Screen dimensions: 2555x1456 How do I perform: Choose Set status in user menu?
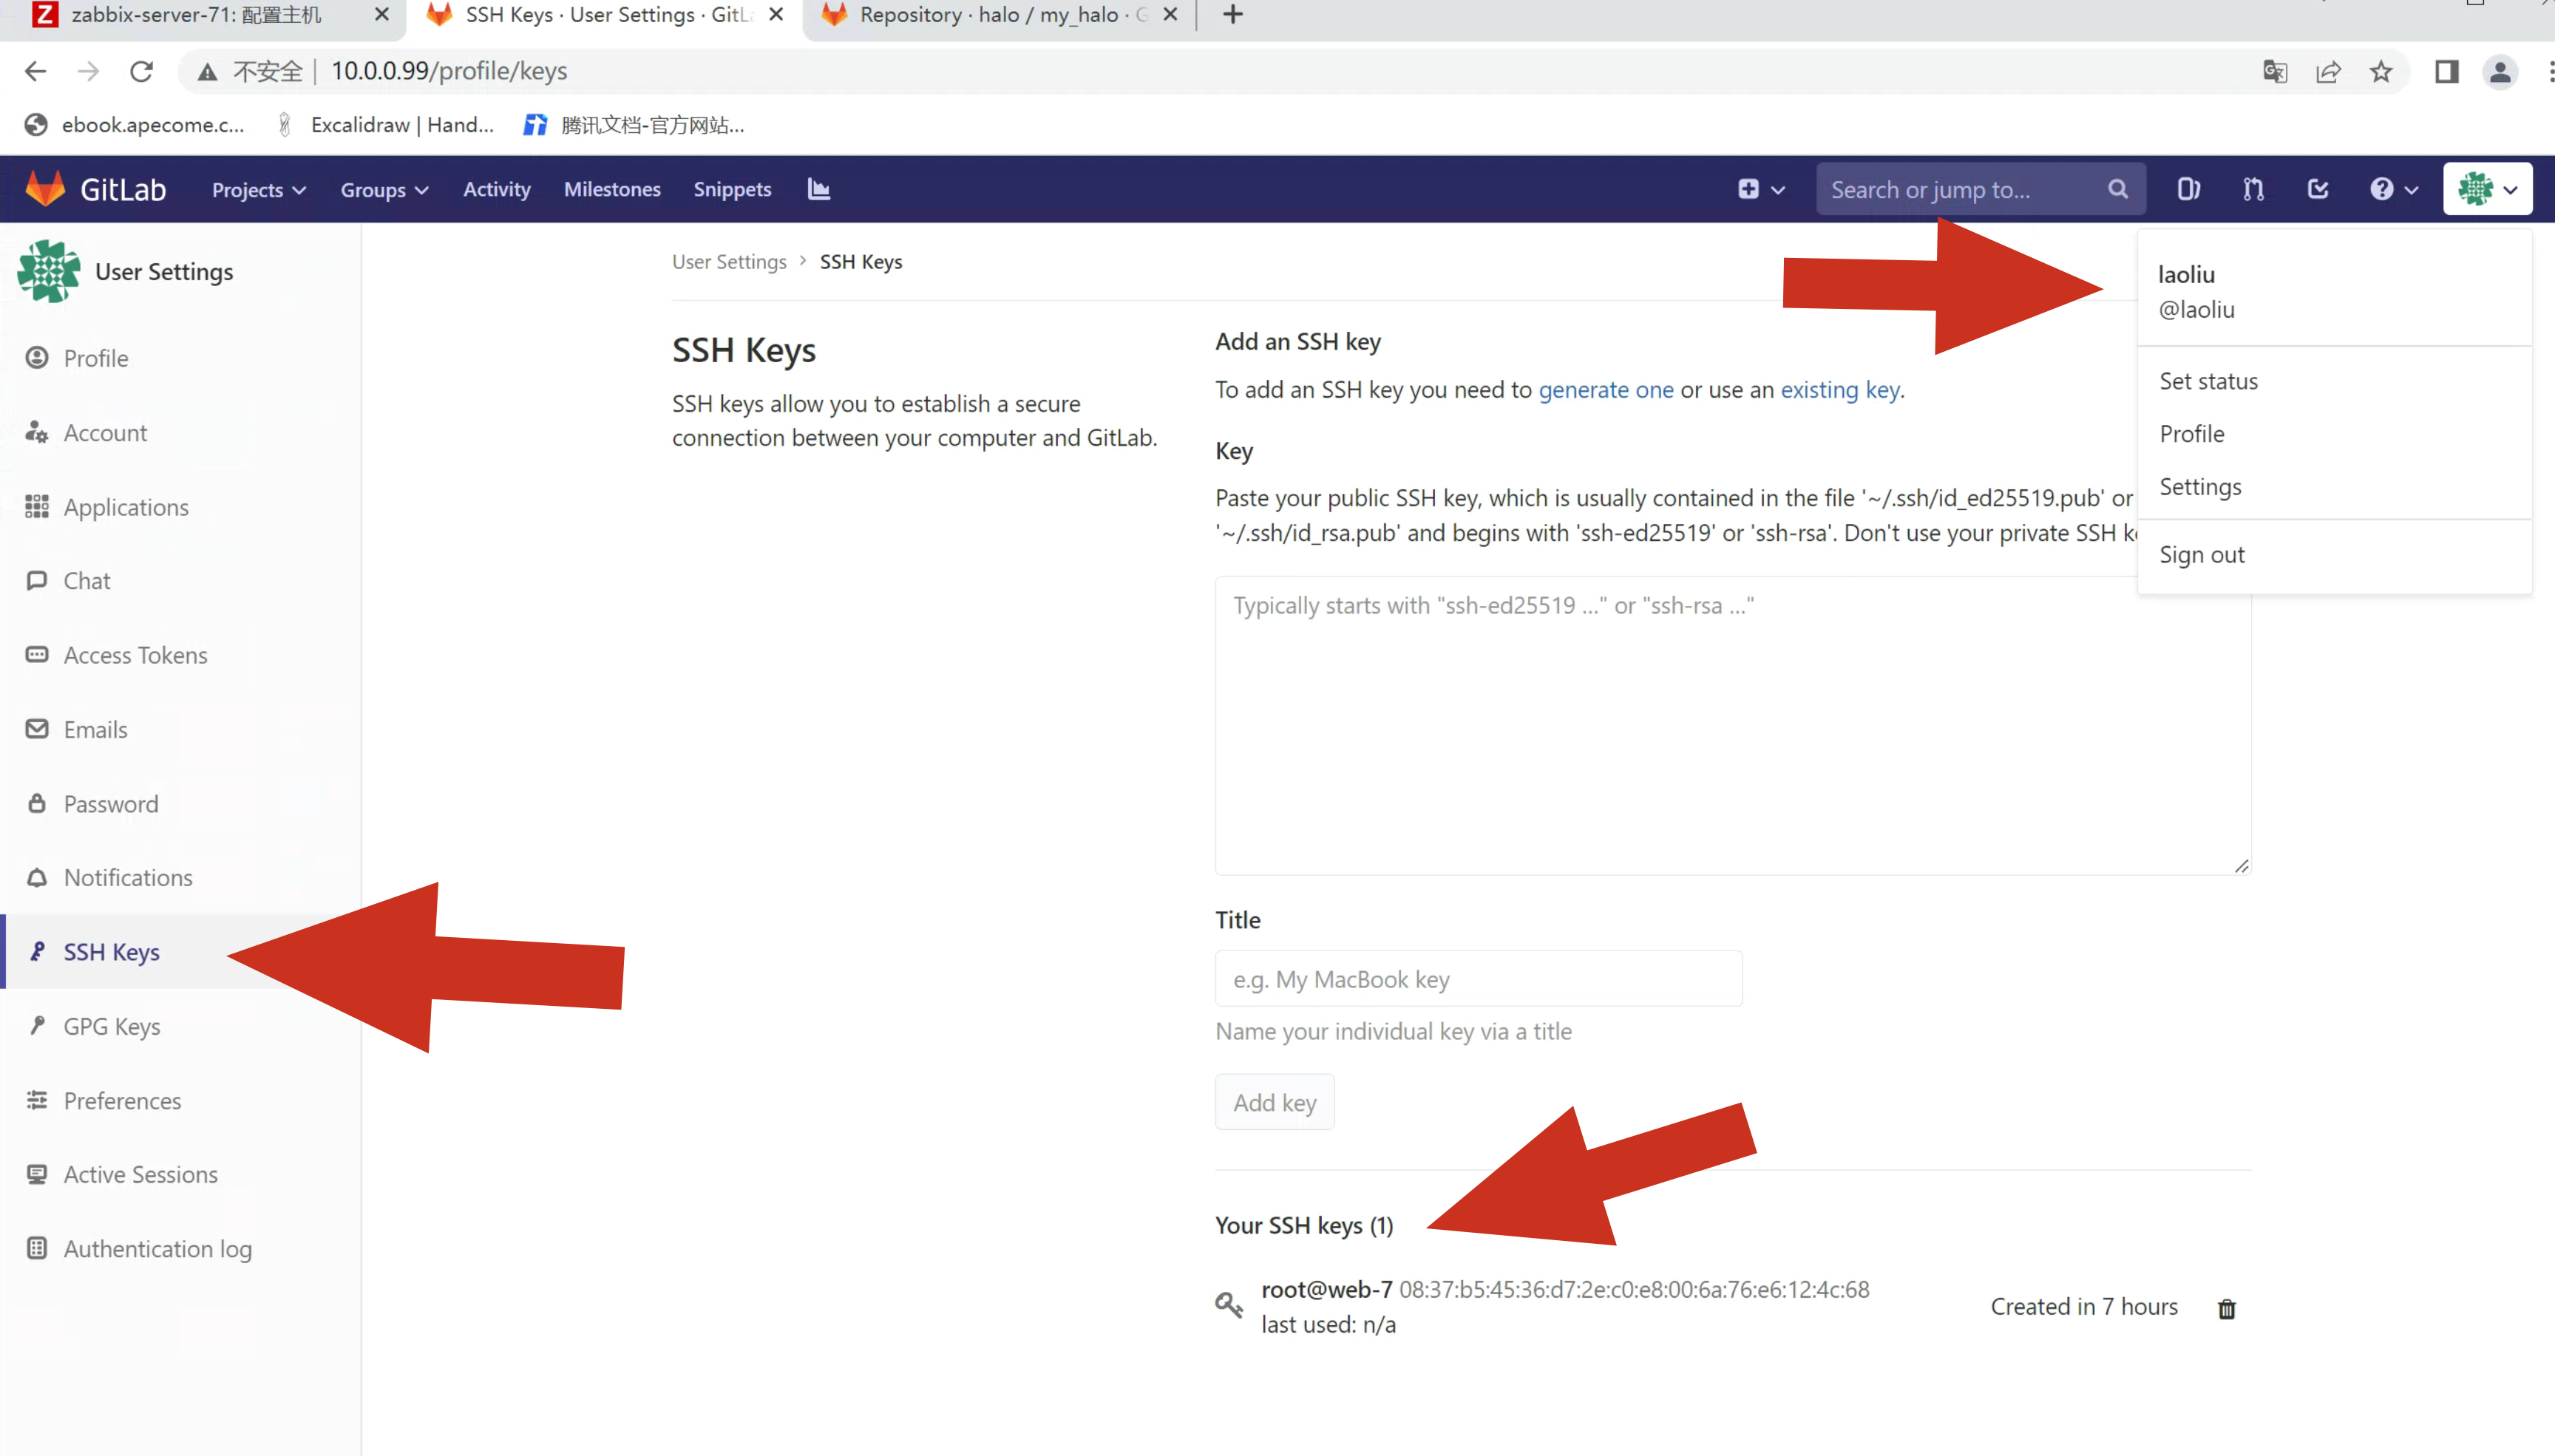point(2208,381)
